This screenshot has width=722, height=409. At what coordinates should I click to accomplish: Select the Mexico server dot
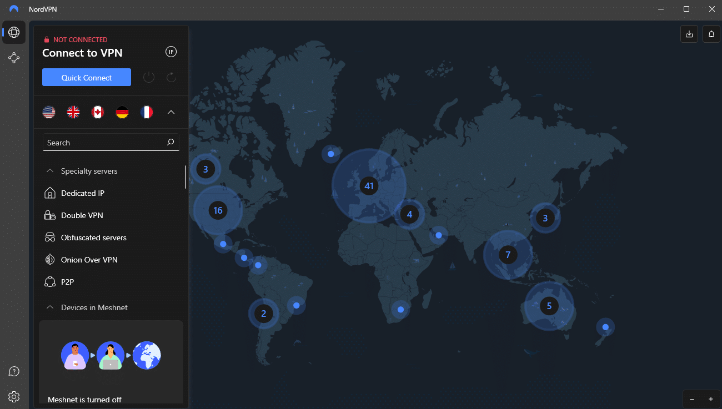click(x=223, y=244)
